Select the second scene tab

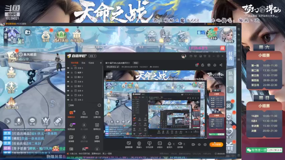click(x=83, y=63)
